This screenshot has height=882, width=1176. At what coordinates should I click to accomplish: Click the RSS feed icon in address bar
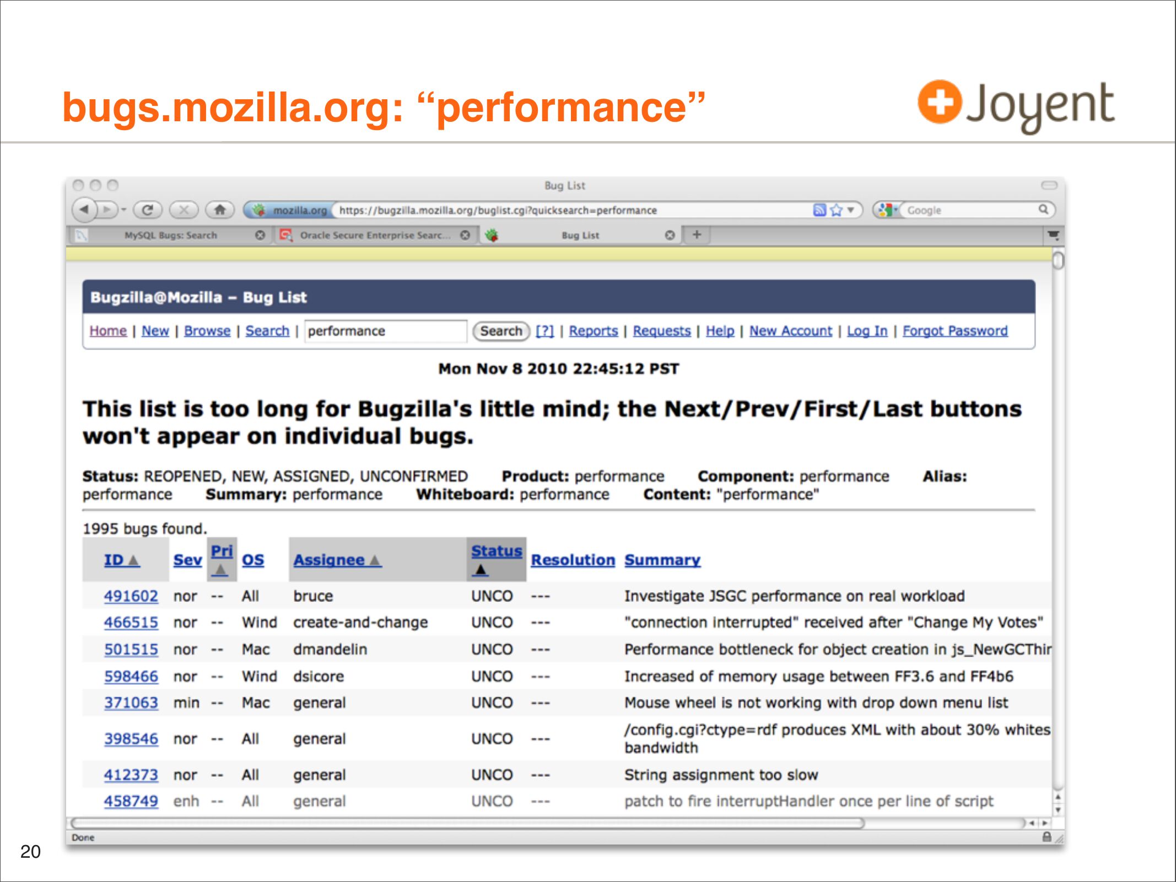[x=819, y=210]
